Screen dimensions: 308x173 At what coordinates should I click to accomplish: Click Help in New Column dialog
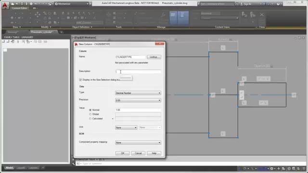154,153
